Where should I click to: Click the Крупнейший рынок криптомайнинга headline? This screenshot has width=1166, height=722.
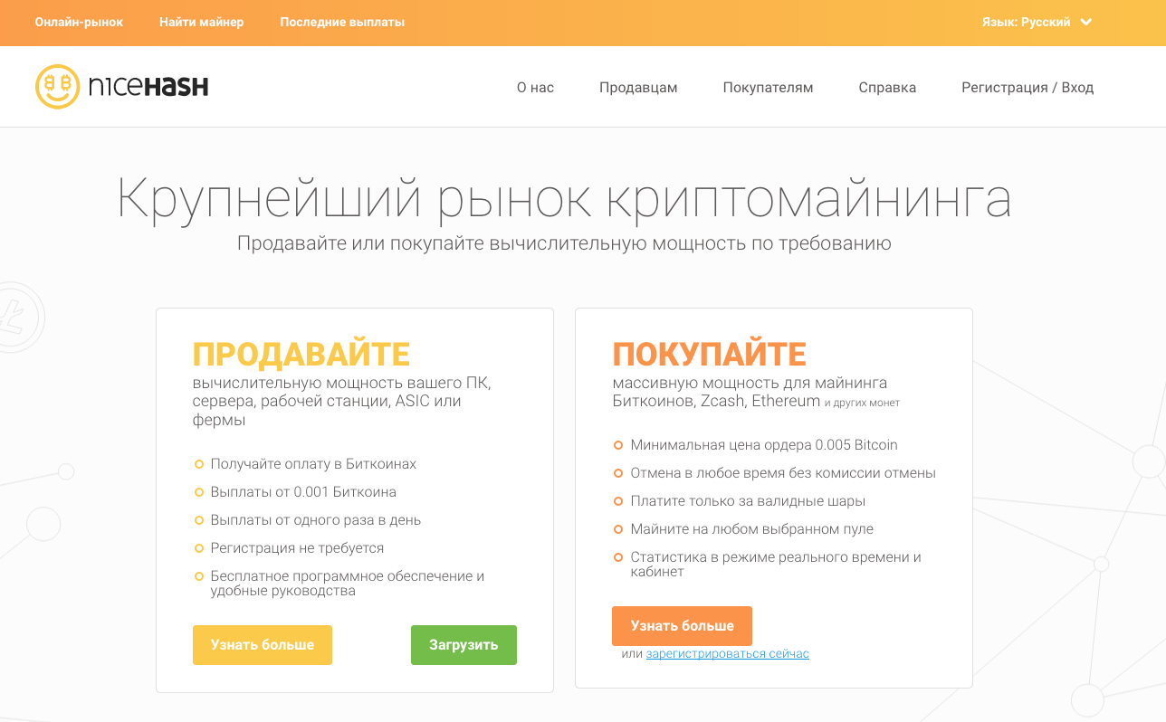[x=564, y=198]
